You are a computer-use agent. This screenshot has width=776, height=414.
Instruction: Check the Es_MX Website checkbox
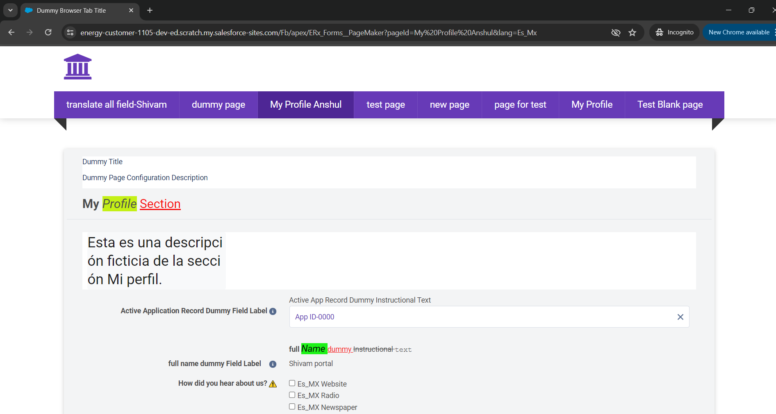coord(292,383)
